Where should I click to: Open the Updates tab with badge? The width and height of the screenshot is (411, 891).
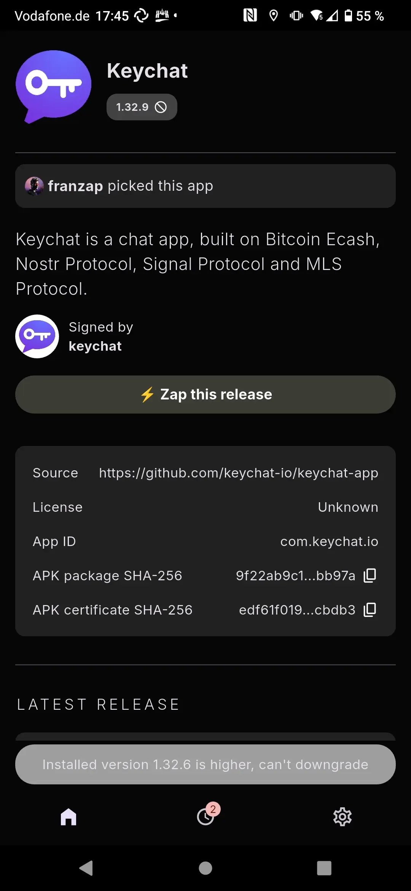tap(205, 817)
